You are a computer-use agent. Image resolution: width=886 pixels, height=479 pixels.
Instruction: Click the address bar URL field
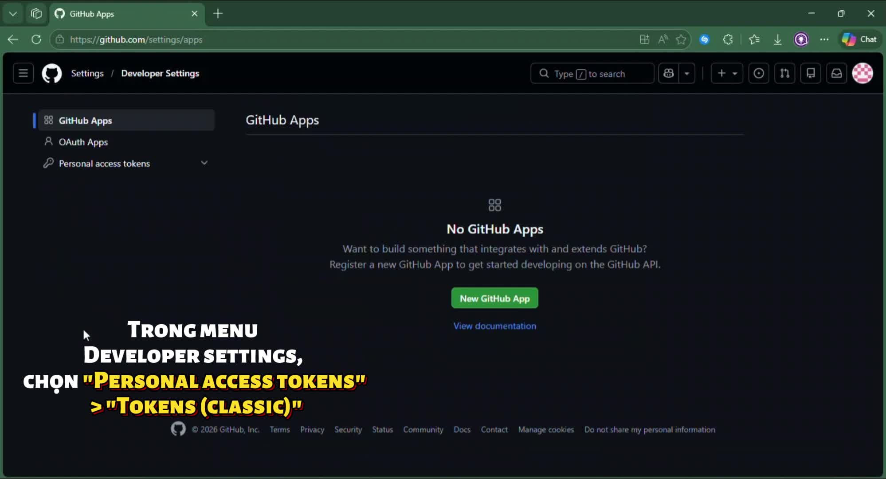click(346, 39)
